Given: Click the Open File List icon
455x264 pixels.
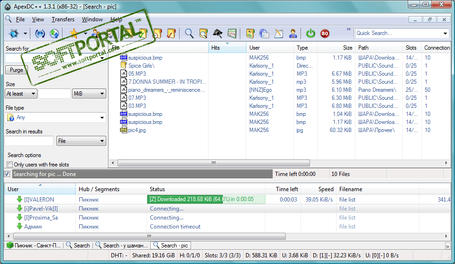Looking at the screenshot, I should pos(250,34).
